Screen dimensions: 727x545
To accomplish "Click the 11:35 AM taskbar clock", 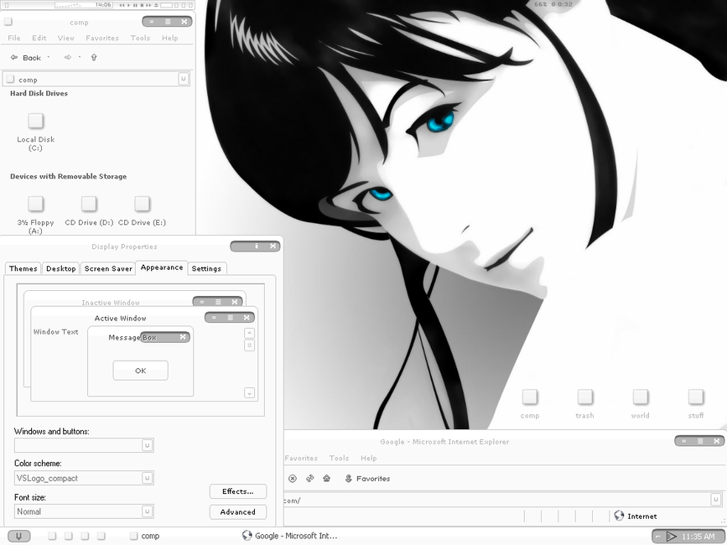I will [698, 537].
